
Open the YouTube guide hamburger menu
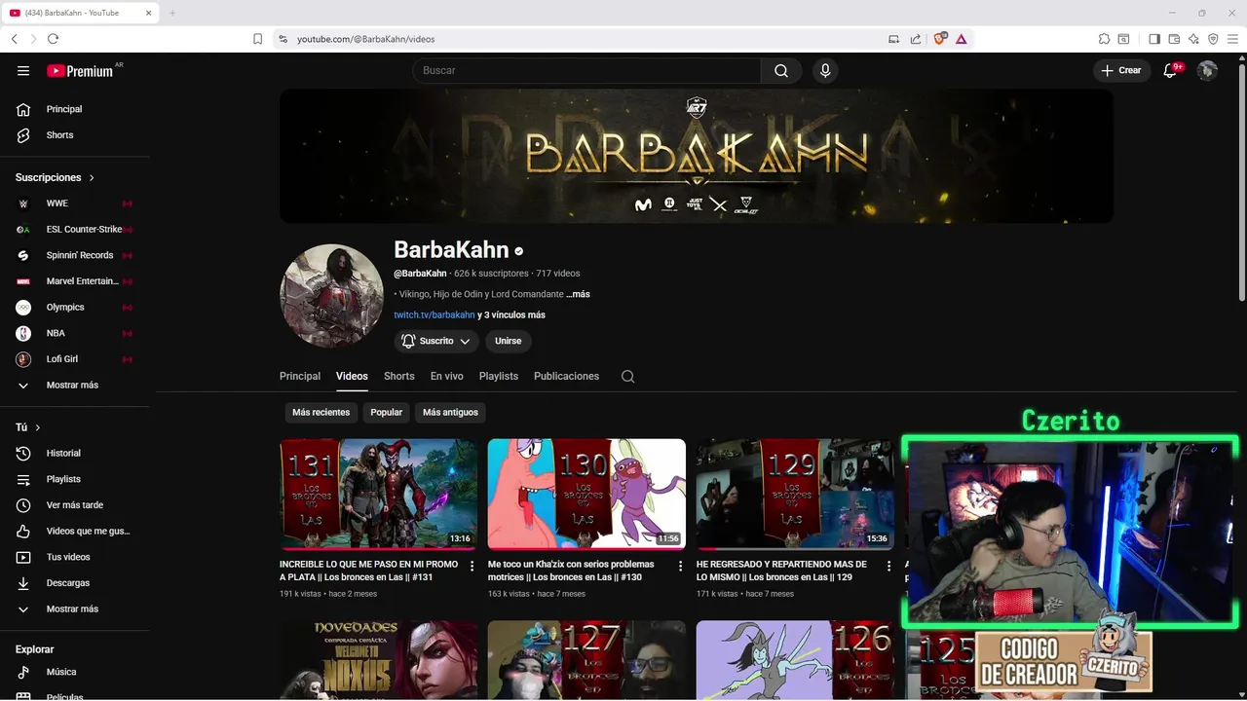tap(23, 70)
